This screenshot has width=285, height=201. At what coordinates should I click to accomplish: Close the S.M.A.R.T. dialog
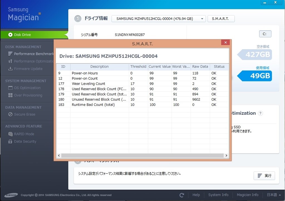click(225, 42)
